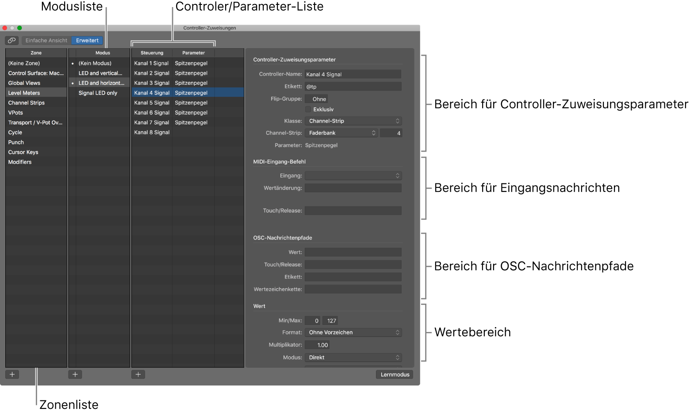Add a new zone with plus button
The width and height of the screenshot is (694, 415).
[x=12, y=374]
